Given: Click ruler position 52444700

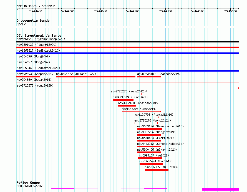Looking at the screenshot, I should pos(133,11).
